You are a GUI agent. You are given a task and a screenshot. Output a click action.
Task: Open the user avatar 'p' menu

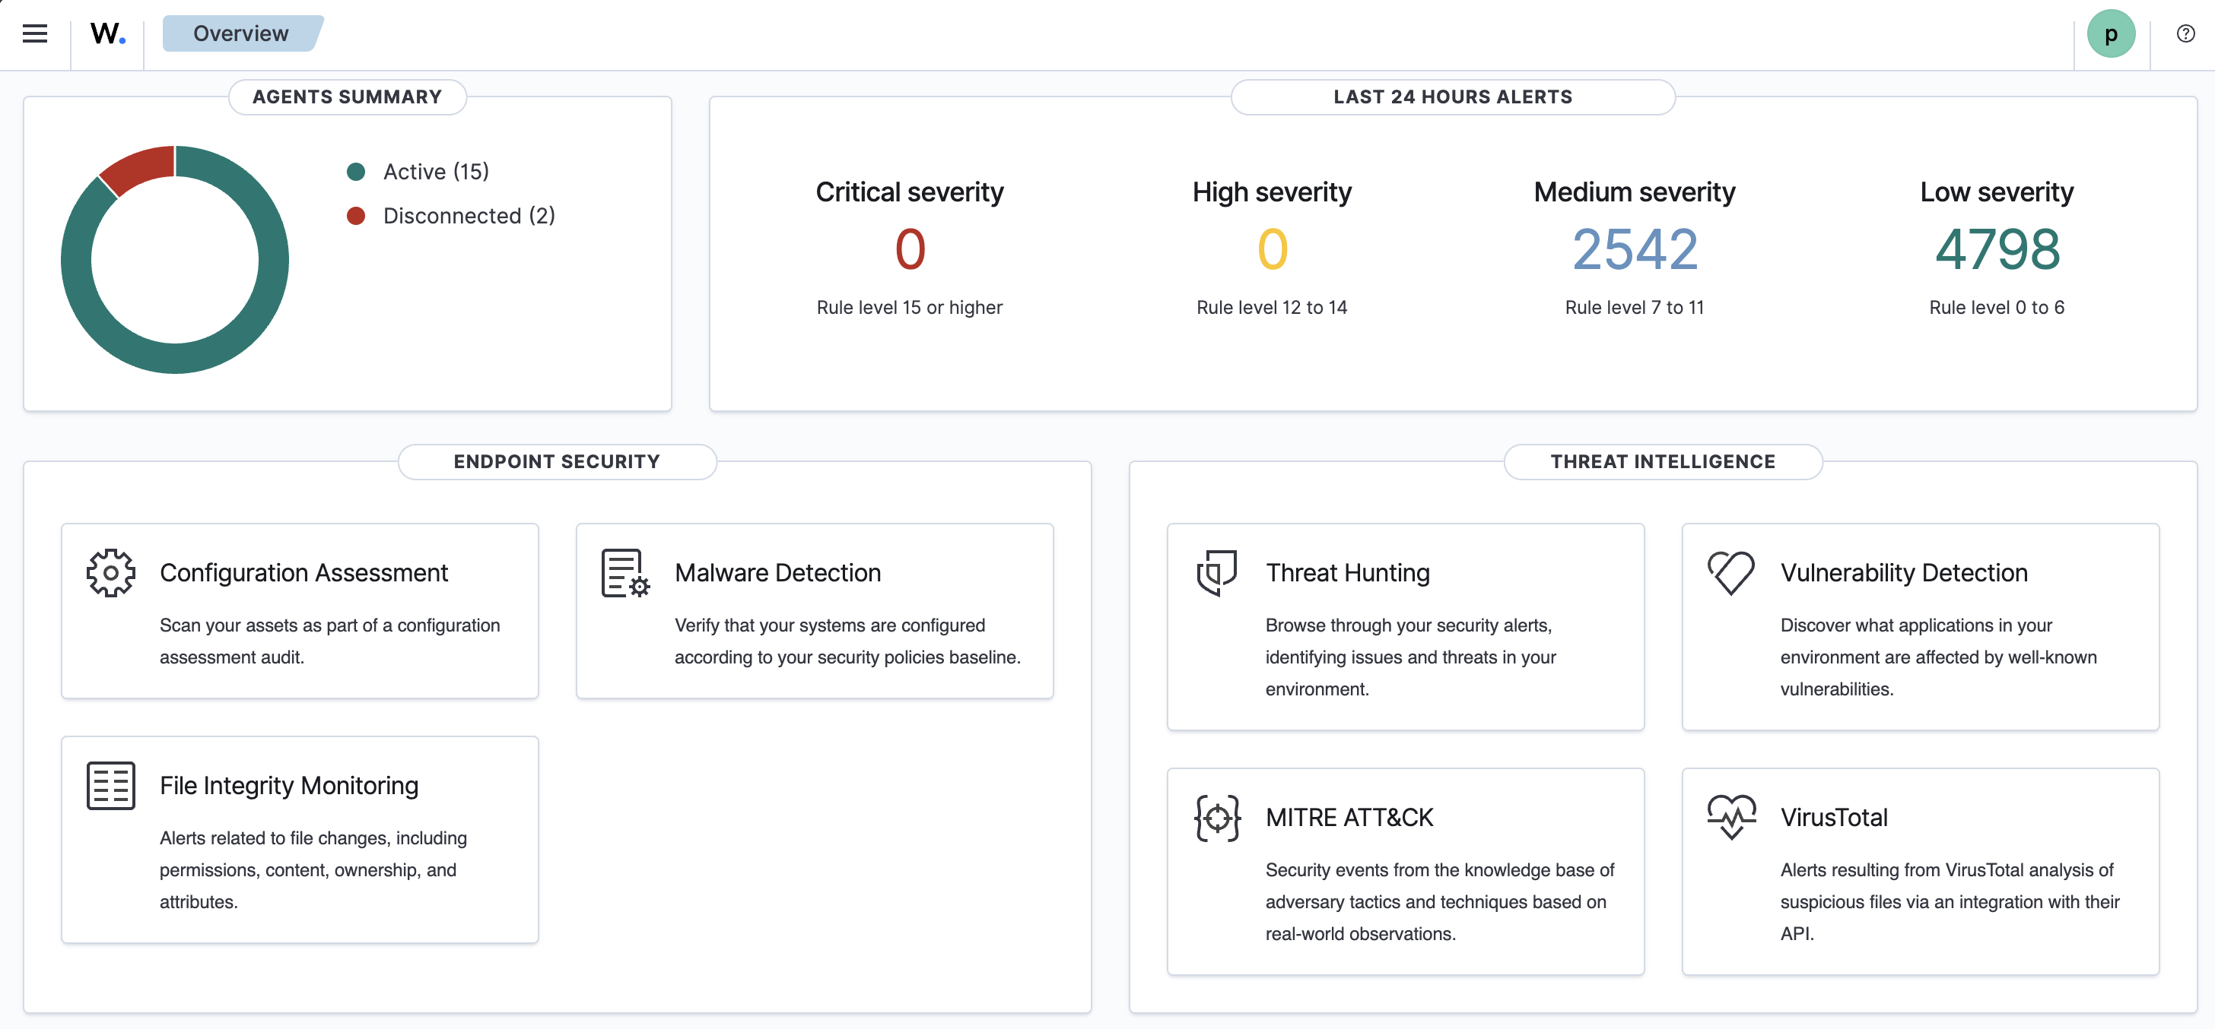[x=2111, y=33]
